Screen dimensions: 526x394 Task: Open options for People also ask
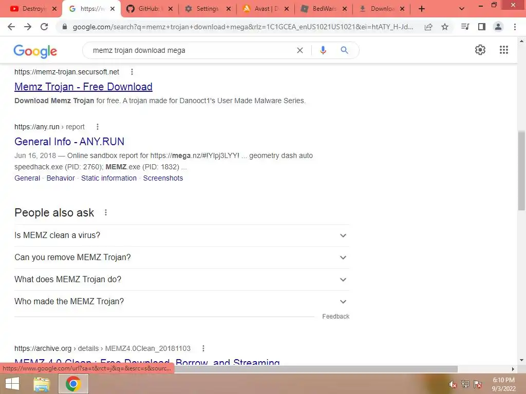[106, 212]
